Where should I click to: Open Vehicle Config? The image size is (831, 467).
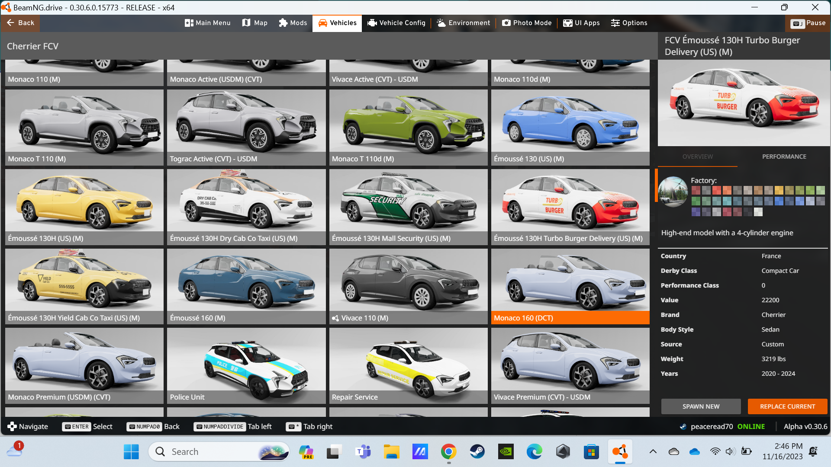pyautogui.click(x=396, y=23)
